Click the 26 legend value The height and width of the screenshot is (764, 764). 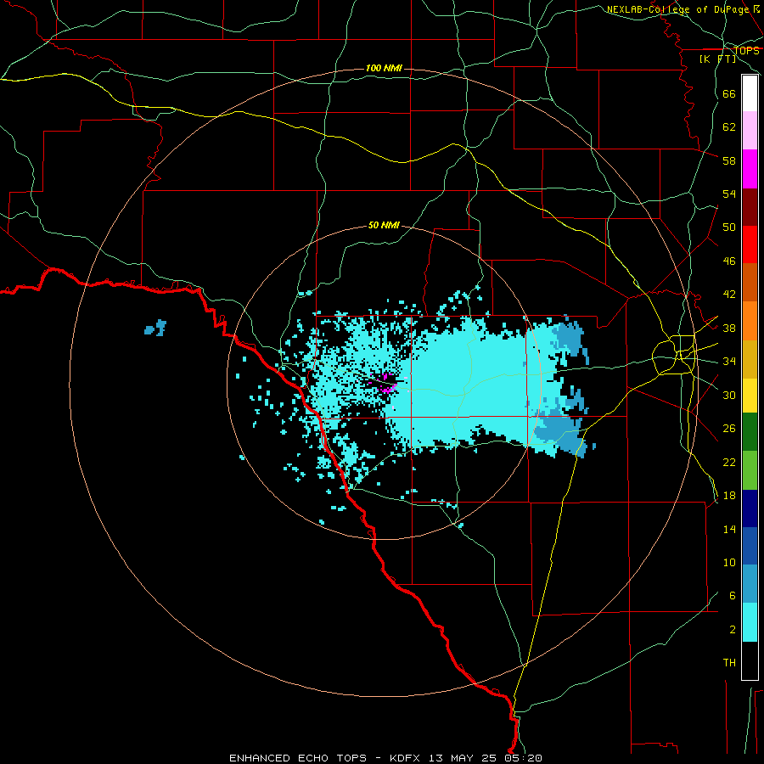point(729,429)
